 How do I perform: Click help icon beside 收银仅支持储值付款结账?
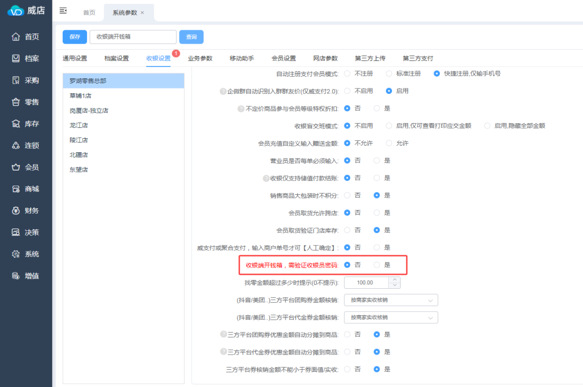coord(266,178)
